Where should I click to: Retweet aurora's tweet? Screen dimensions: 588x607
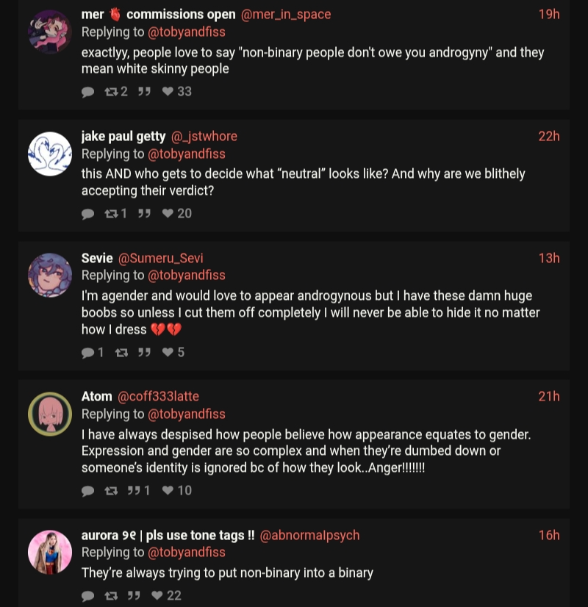tap(112, 596)
